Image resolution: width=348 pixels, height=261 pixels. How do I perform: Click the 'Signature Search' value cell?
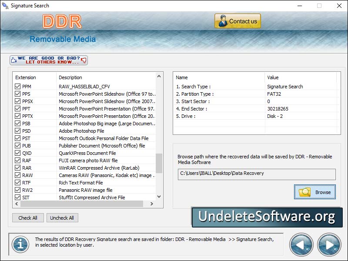pyautogui.click(x=285, y=87)
